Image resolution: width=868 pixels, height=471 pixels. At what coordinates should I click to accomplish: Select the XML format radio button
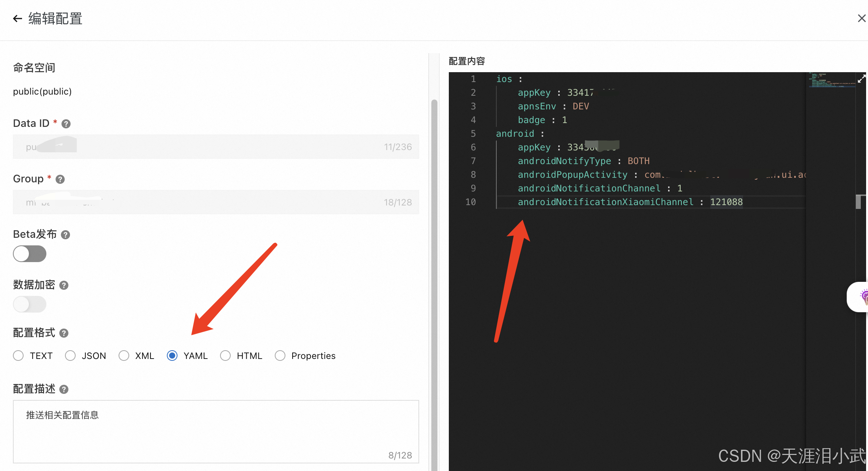tap(124, 356)
